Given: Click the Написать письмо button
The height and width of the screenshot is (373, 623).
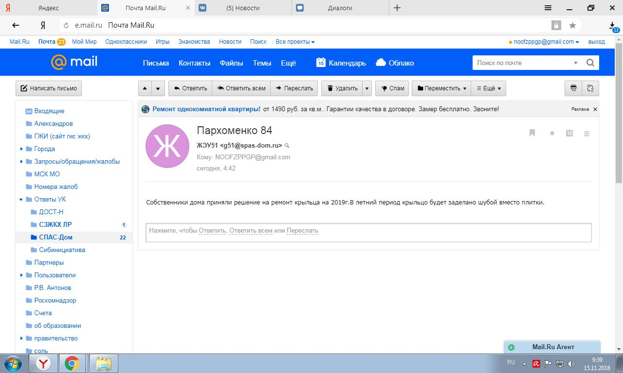Looking at the screenshot, I should pyautogui.click(x=49, y=88).
